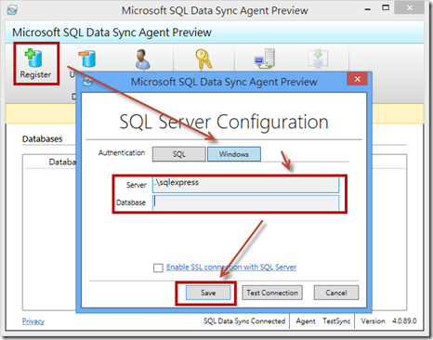Screen dimensions: 433x340
Task: Open the Privacy link in status bar
Action: tap(33, 321)
